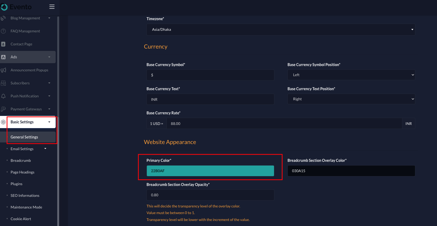Viewport: 437px width, 226px height.
Task: Open Base Currency Symbol Position dropdown
Action: (x=351, y=75)
